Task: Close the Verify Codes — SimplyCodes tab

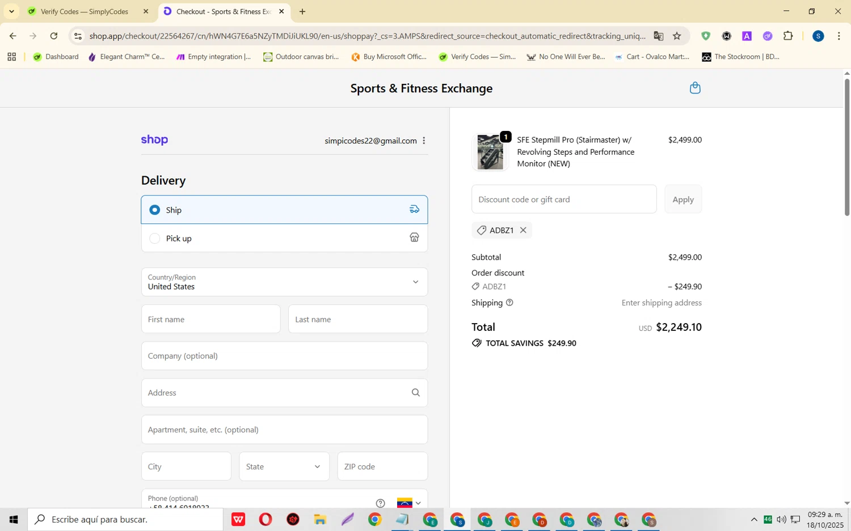Action: point(146,11)
